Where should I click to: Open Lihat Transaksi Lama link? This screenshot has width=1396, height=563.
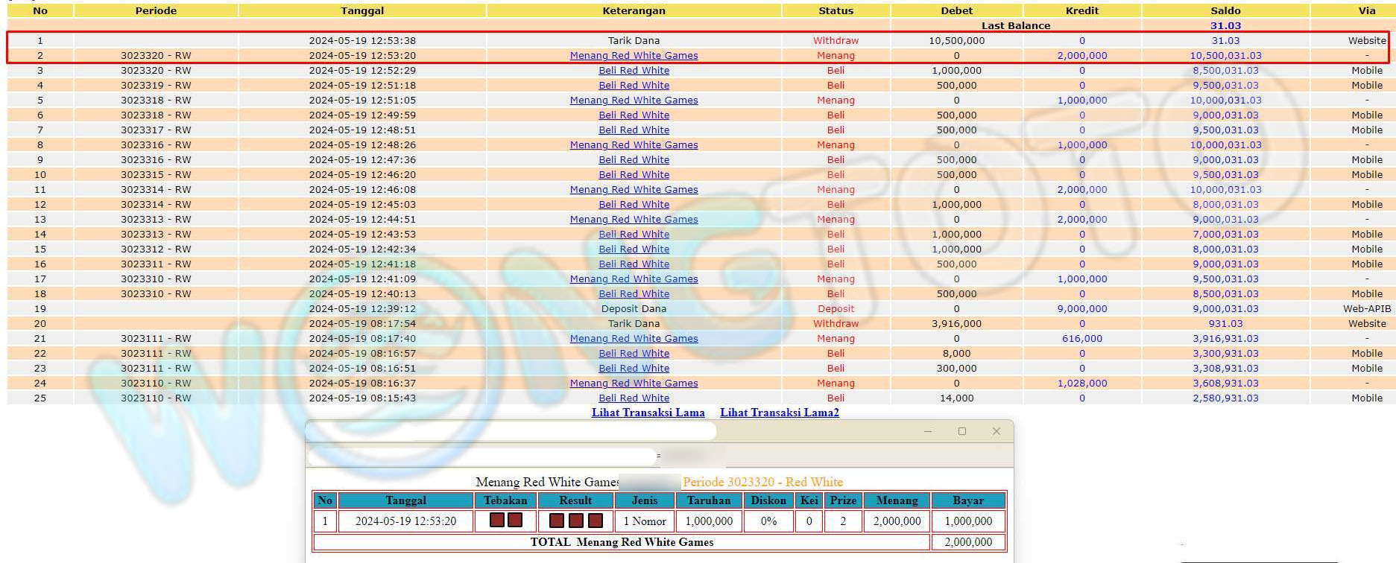[x=648, y=413]
